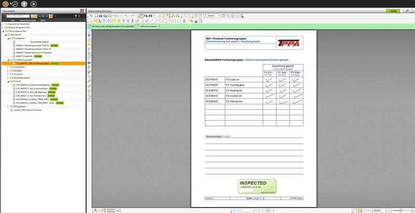This screenshot has width=415, height=213.
Task: Click the minus button beside the zoom slider
Action: click(x=390, y=210)
